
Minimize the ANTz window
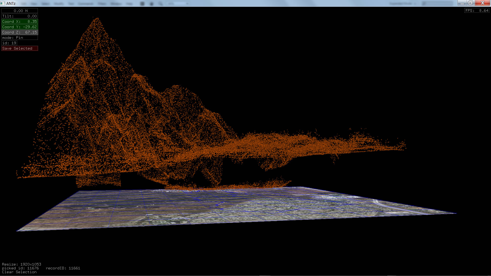pyautogui.click(x=462, y=3)
